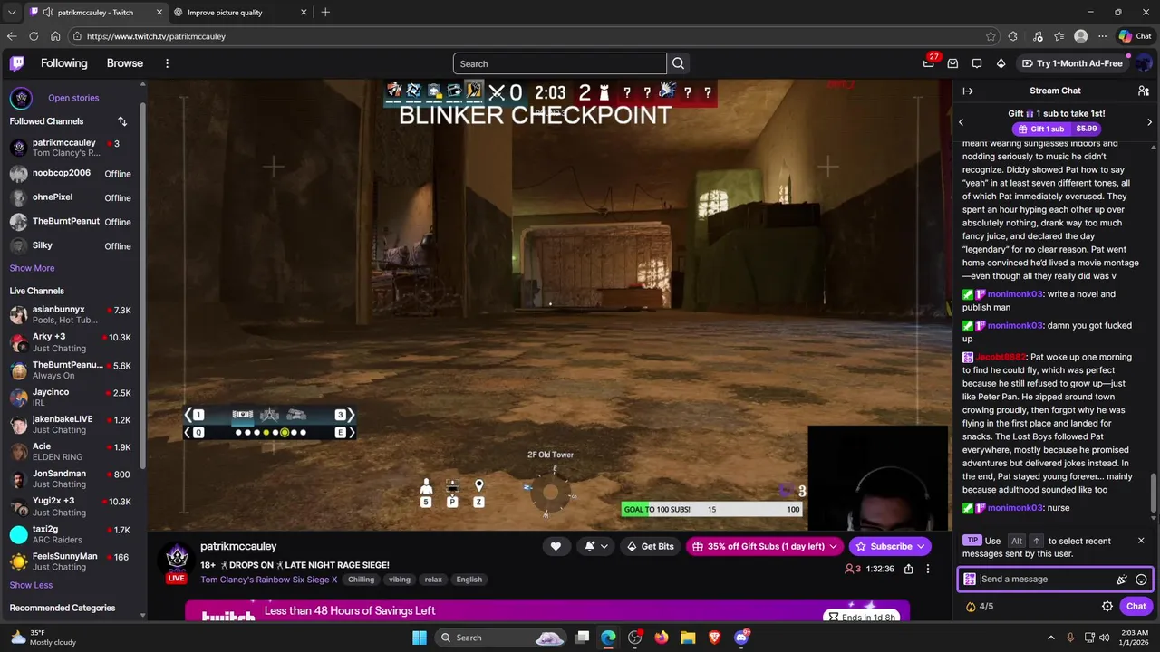Expand Show More followed channels
This screenshot has height=652, width=1160.
pyautogui.click(x=32, y=268)
